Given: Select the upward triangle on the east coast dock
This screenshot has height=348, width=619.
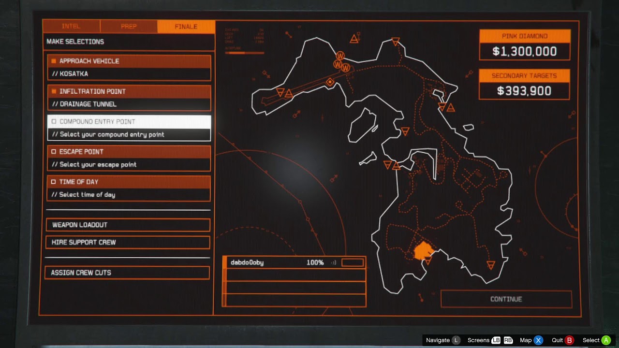Looking at the screenshot, I should tap(451, 108).
